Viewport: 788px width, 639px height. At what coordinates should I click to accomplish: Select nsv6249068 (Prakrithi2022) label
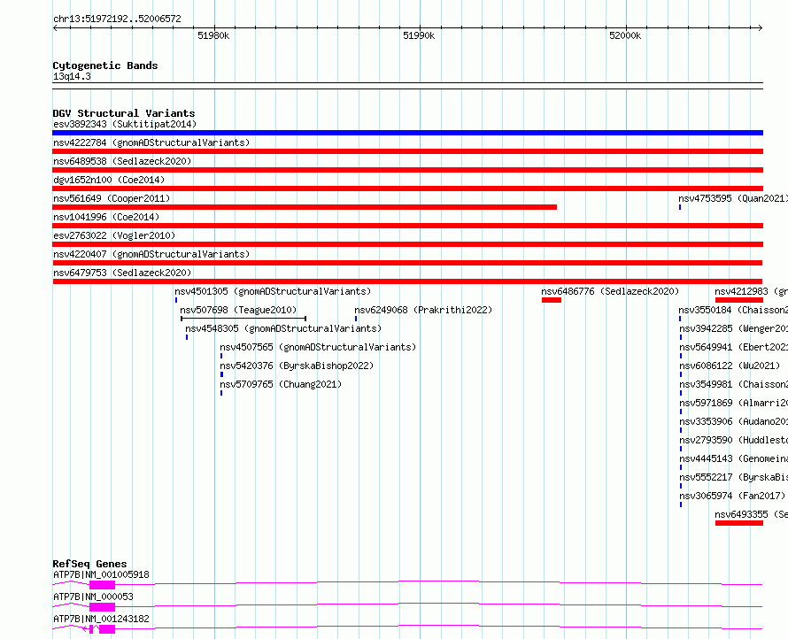pyautogui.click(x=423, y=310)
